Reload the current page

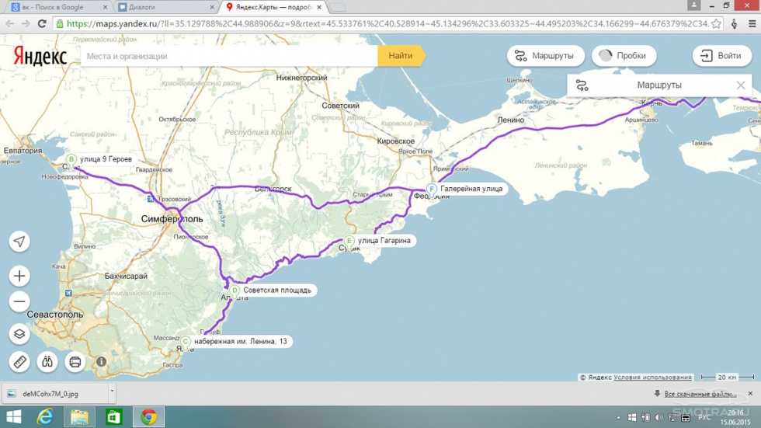coord(42,23)
